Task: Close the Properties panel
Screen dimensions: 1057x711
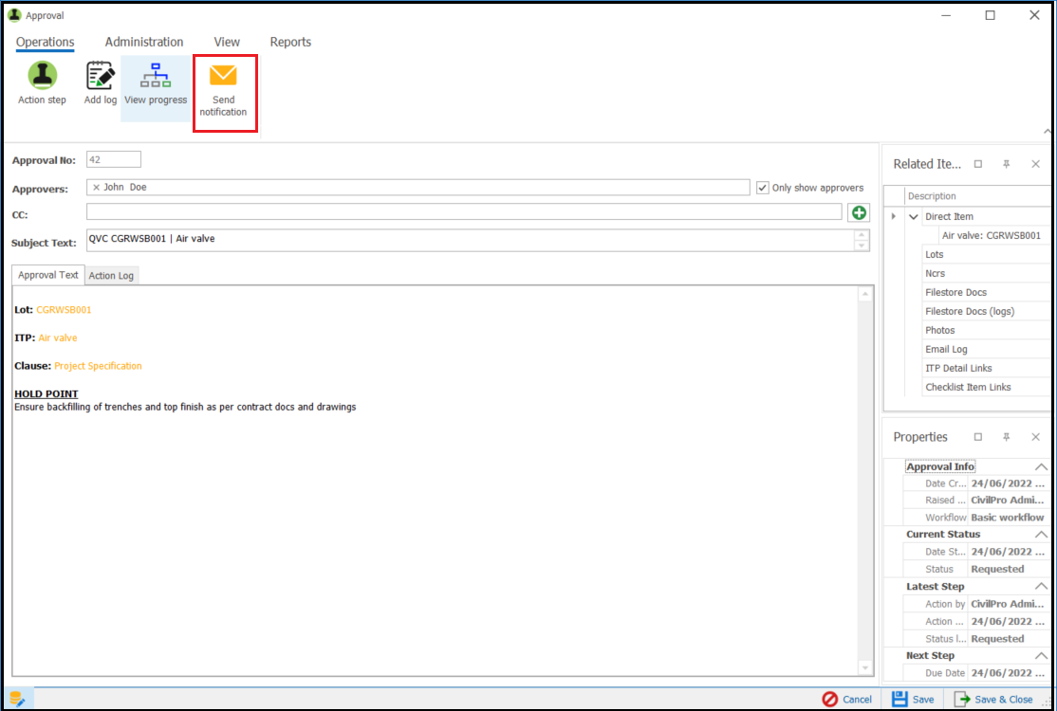Action: click(1035, 437)
